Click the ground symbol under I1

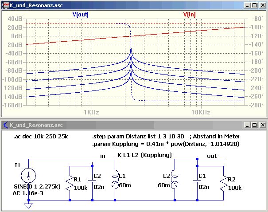pos(28,205)
